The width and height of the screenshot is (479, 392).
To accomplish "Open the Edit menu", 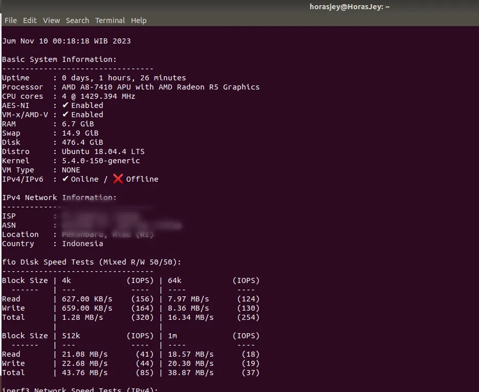I will point(29,20).
